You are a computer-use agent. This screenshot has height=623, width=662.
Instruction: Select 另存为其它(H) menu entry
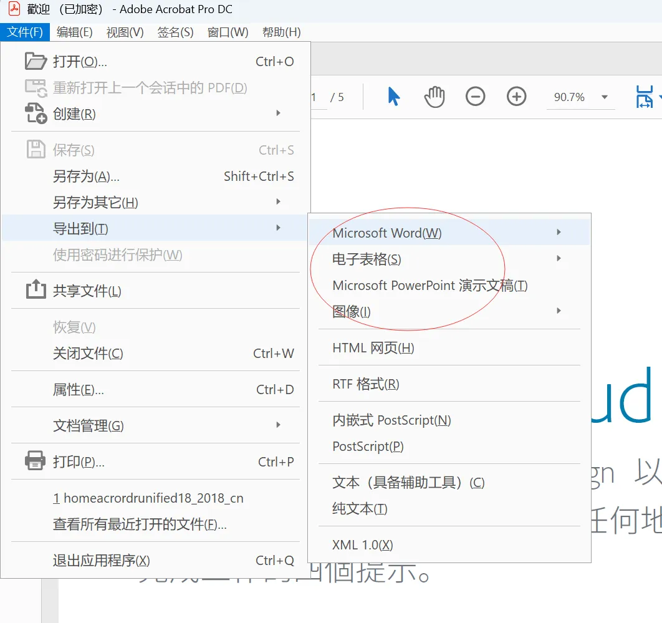click(x=155, y=202)
